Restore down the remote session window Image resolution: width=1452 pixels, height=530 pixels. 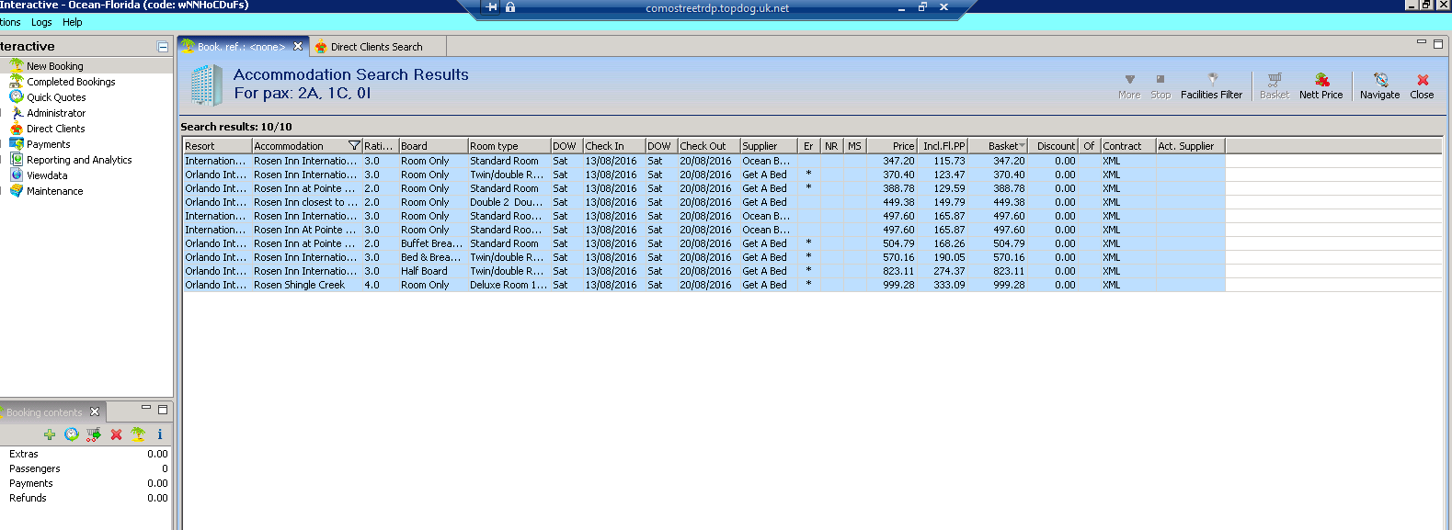click(922, 7)
